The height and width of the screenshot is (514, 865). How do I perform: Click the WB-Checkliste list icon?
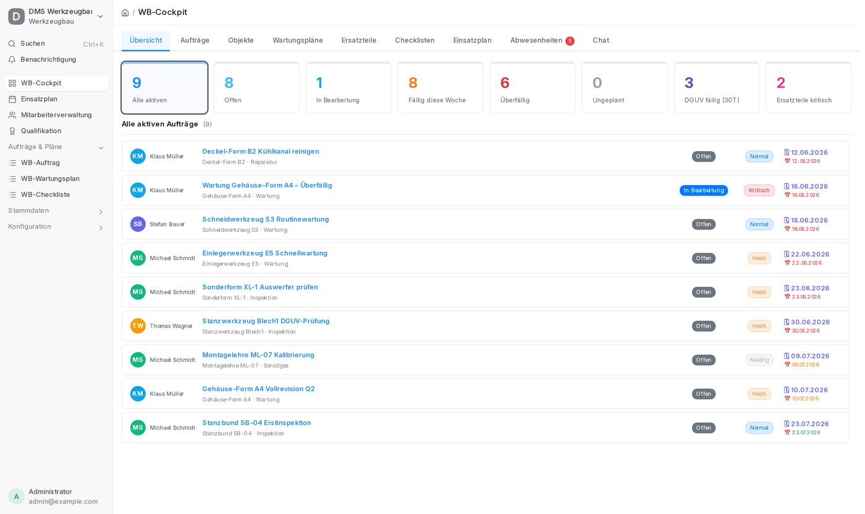12,194
